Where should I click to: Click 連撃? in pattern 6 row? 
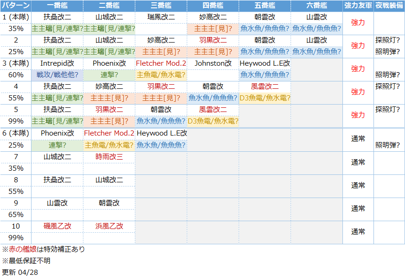pos(57,145)
